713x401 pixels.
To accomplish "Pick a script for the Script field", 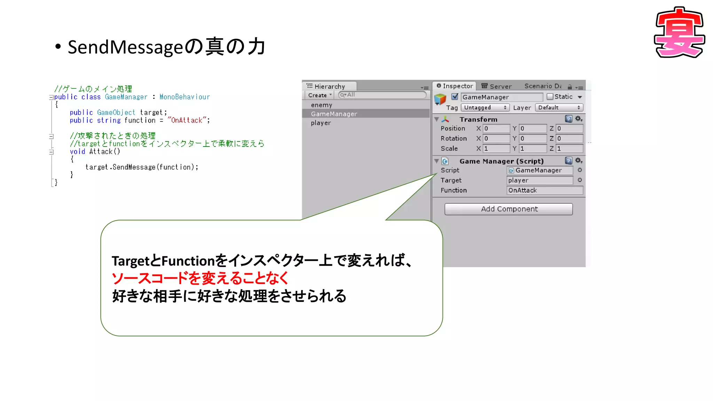I will coord(580,170).
